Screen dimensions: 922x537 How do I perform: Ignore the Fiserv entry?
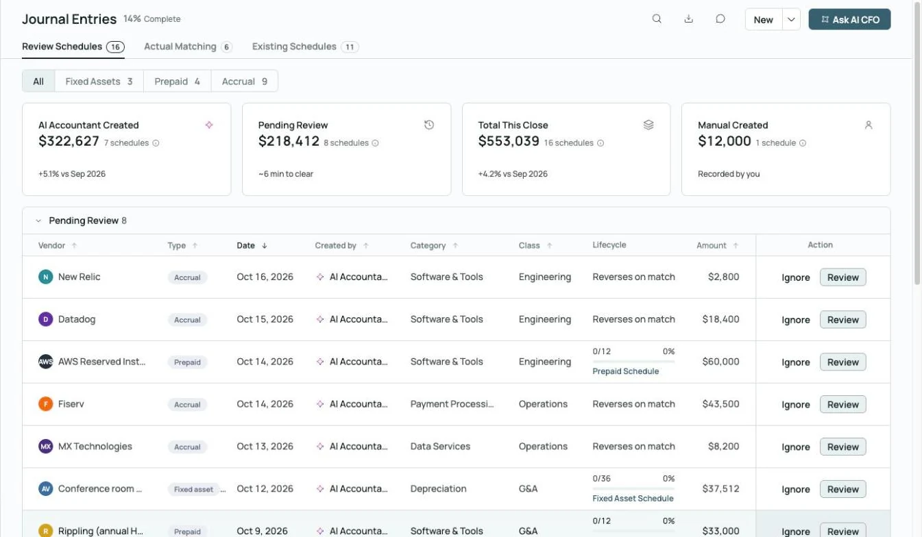[796, 405]
